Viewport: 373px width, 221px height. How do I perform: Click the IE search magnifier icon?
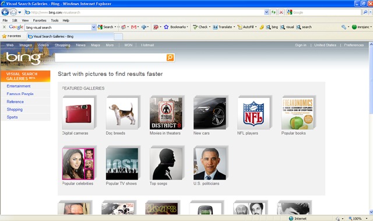(365, 12)
